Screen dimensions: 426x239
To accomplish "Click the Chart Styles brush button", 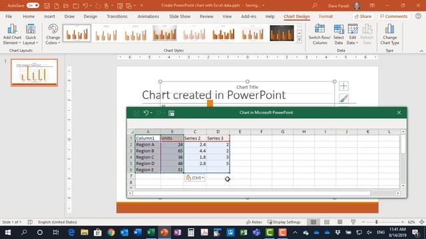I will (343, 99).
